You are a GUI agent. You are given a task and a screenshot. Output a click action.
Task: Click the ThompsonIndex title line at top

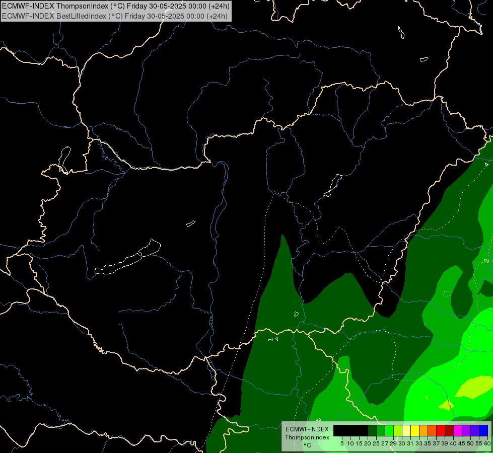[x=116, y=6]
